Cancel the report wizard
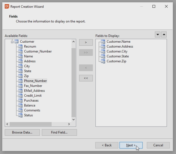This screenshot has height=154, width=176. click(x=158, y=145)
